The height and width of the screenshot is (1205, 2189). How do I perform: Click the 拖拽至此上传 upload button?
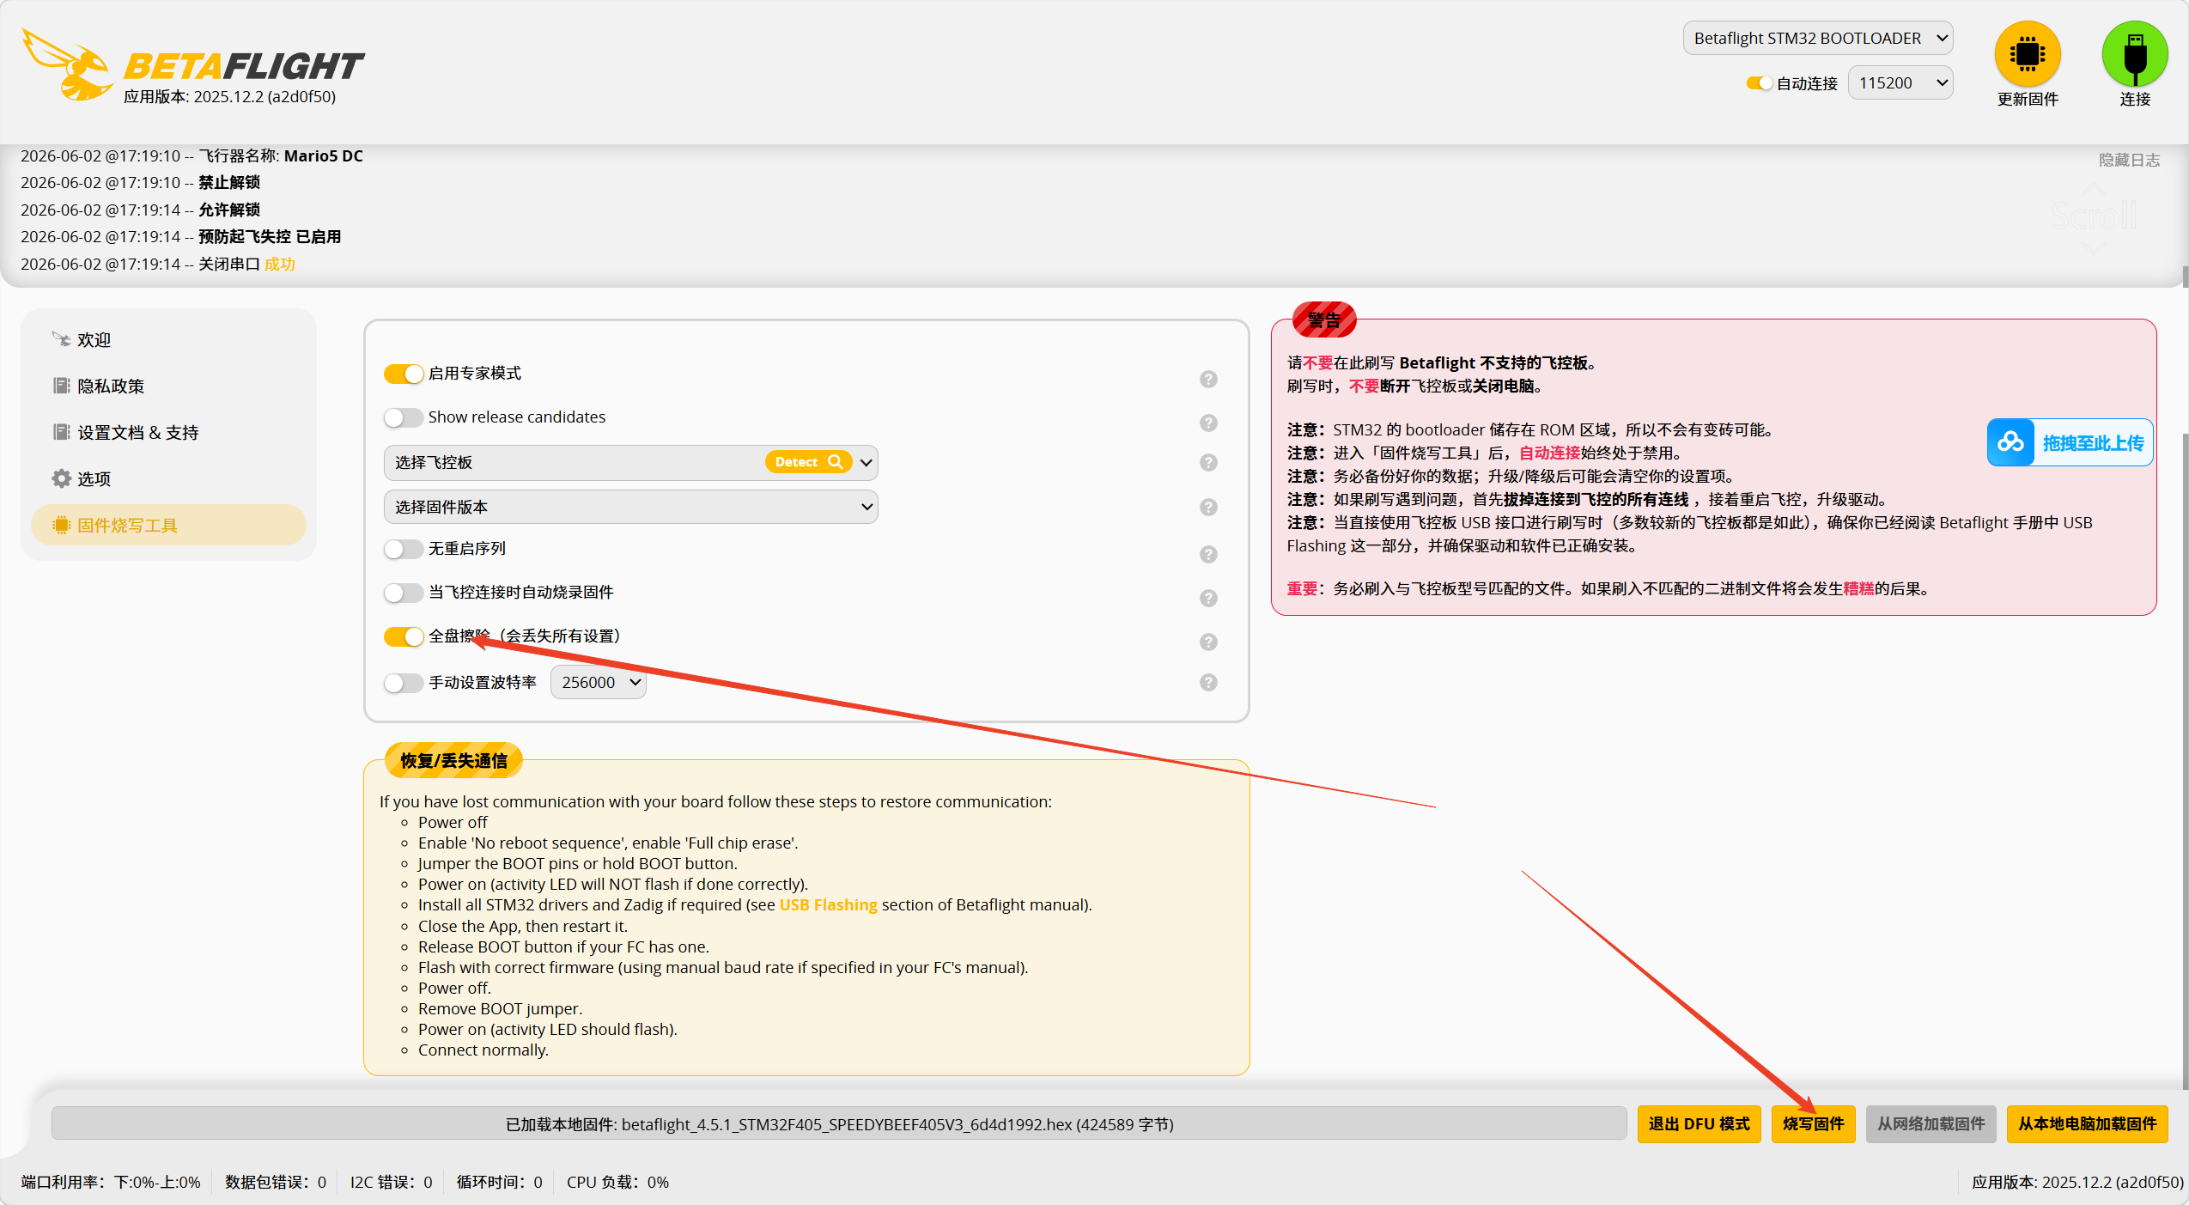2070,442
